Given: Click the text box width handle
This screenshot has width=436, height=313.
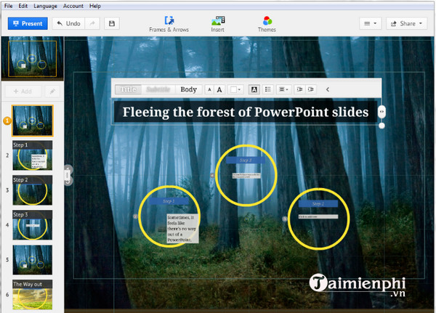Looking at the screenshot, I should (x=381, y=112).
